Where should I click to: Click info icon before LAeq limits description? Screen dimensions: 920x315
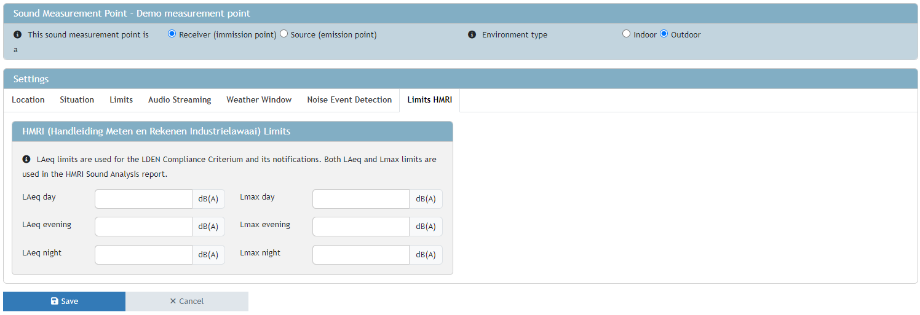(x=26, y=160)
